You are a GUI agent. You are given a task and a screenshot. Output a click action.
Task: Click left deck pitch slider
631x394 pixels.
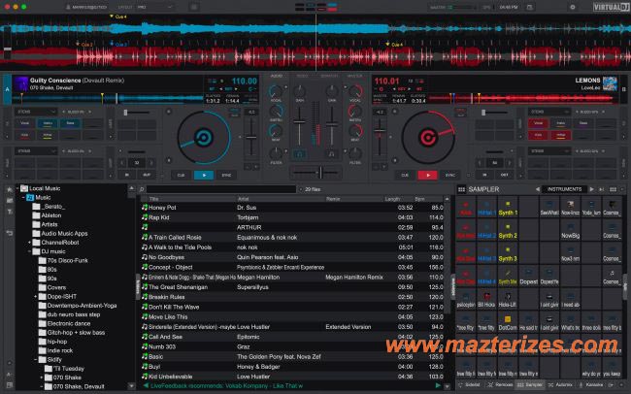[x=251, y=137]
